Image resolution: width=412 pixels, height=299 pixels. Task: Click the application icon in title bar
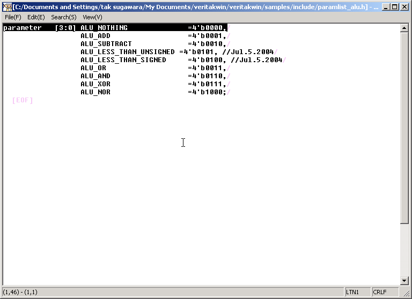tap(7, 7)
